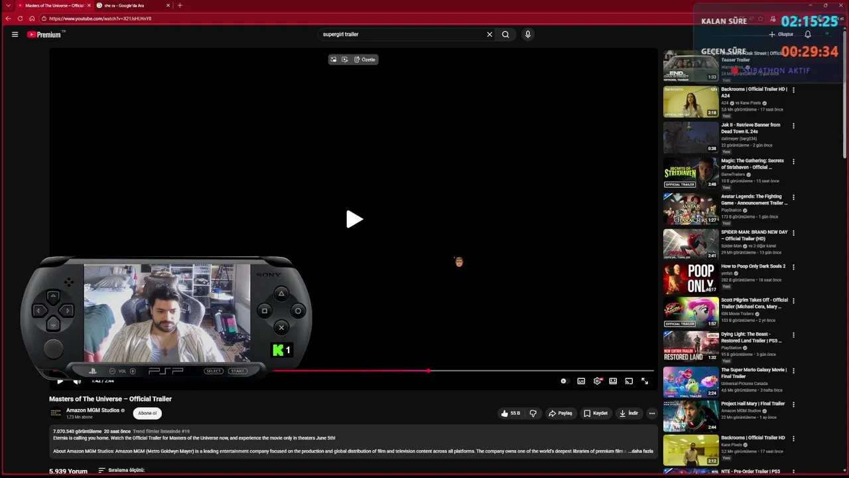Focus the browser address bar URL
The height and width of the screenshot is (478, 849).
[101, 19]
